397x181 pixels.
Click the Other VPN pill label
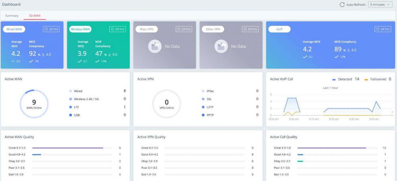pyautogui.click(x=213, y=29)
